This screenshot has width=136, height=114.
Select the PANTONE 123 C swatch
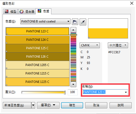(x=37, y=31)
